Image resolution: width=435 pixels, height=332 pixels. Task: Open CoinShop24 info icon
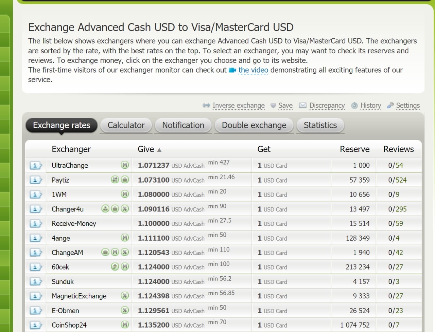point(36,325)
